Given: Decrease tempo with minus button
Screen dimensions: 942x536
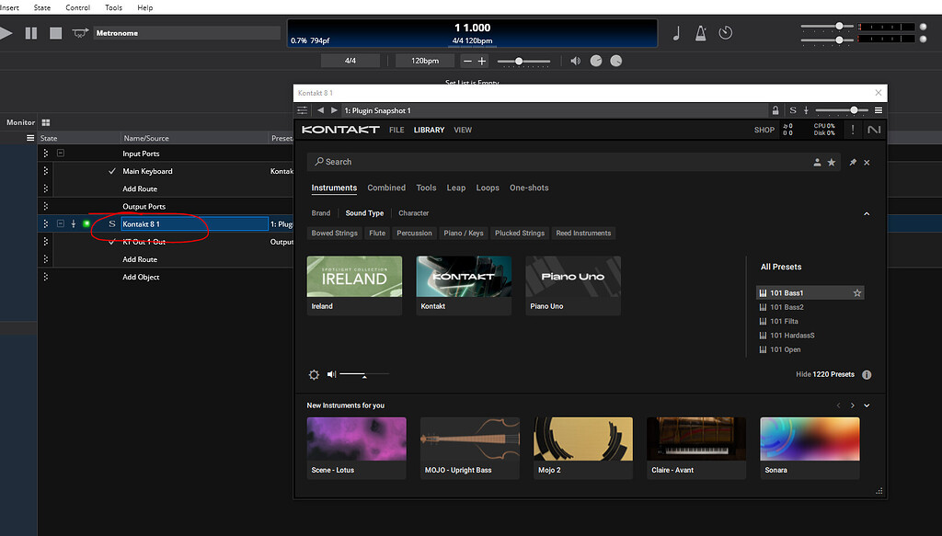Looking at the screenshot, I should point(467,61).
